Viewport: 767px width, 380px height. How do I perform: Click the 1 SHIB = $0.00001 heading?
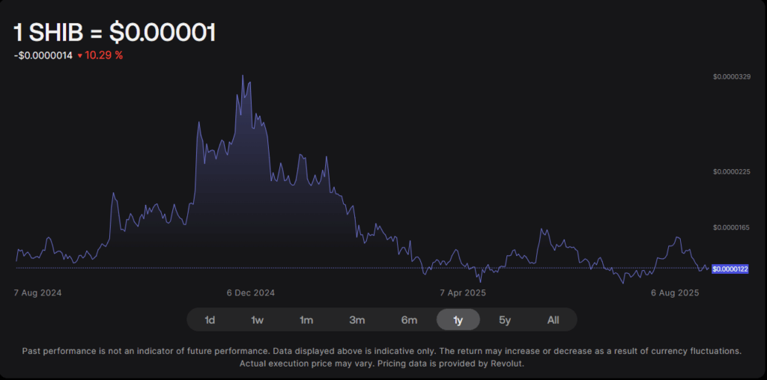pyautogui.click(x=115, y=33)
